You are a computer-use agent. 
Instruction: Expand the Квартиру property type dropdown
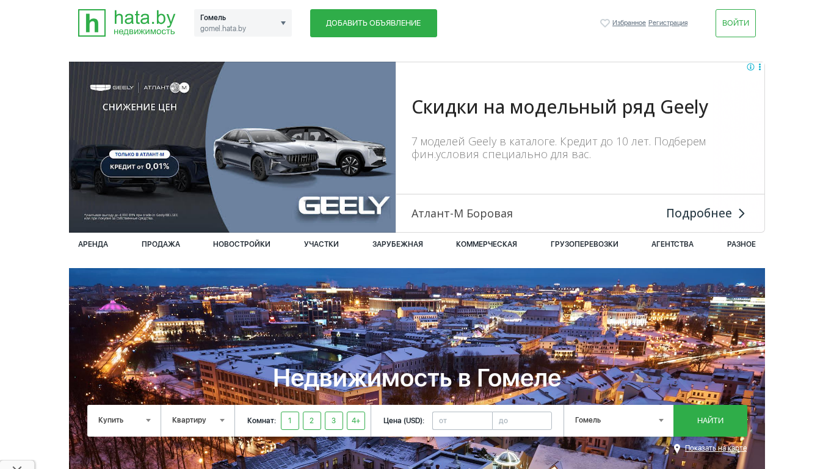198,421
